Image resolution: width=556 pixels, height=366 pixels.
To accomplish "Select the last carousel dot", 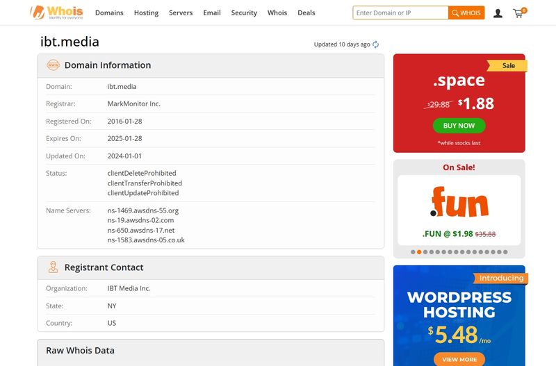I will (505, 252).
